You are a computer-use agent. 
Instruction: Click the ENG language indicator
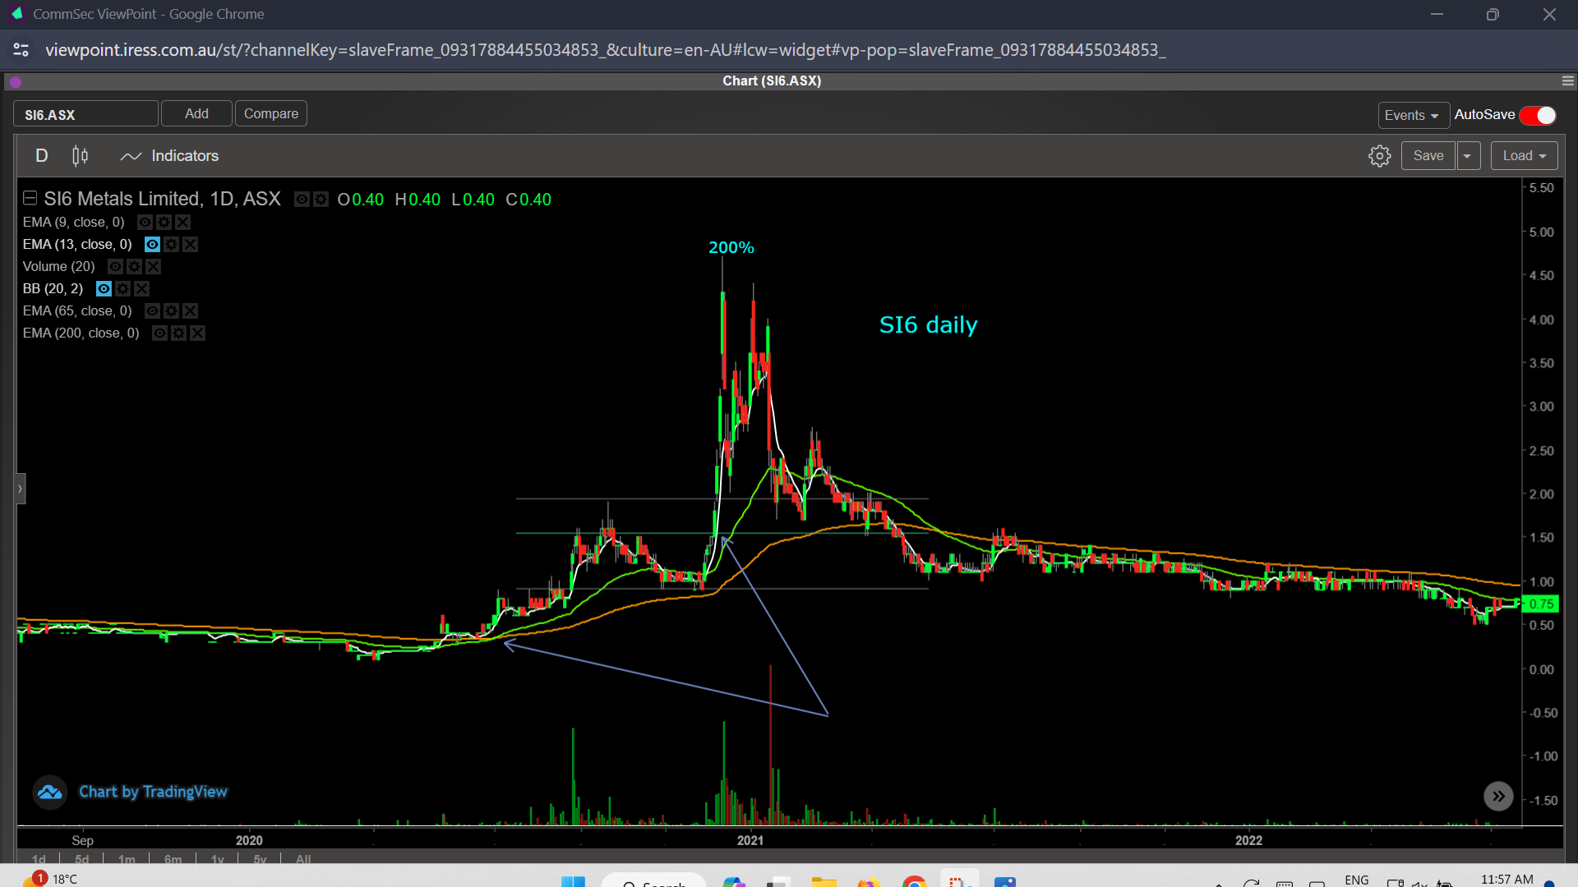[x=1357, y=880]
